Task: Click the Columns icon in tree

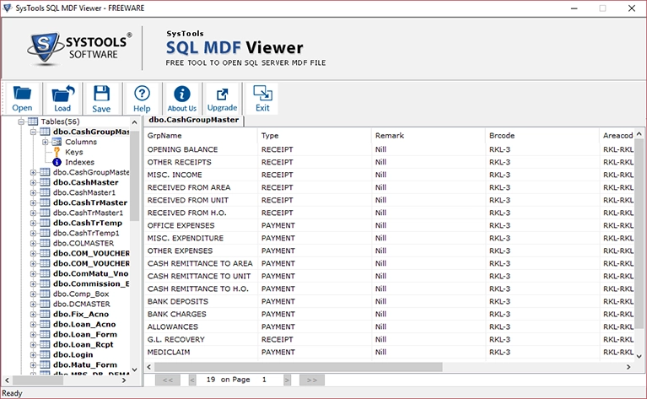Action: (57, 142)
